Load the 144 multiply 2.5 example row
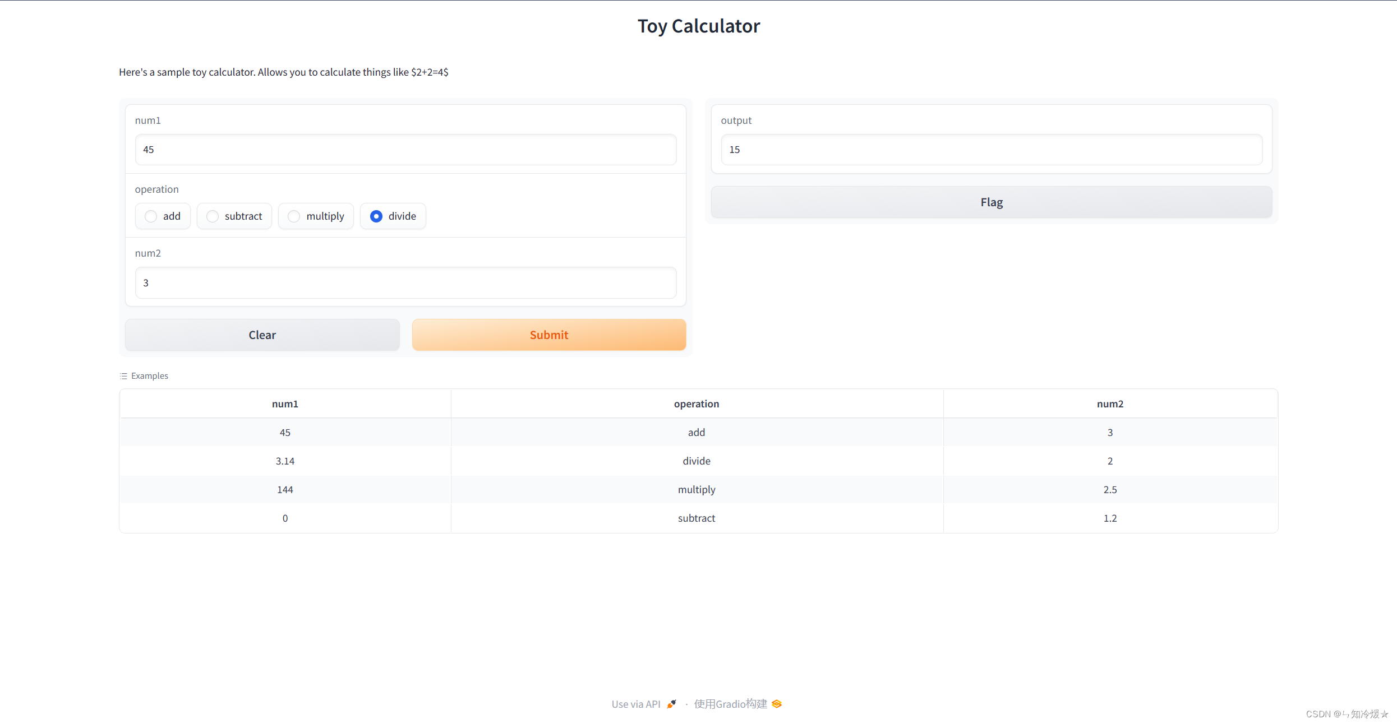Image resolution: width=1397 pixels, height=724 pixels. pyautogui.click(x=697, y=490)
